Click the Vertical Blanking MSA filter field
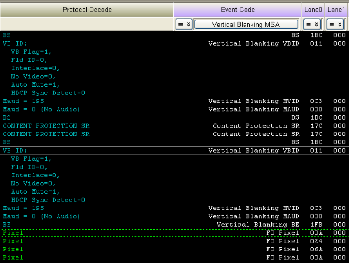349x263 pixels. click(246, 24)
